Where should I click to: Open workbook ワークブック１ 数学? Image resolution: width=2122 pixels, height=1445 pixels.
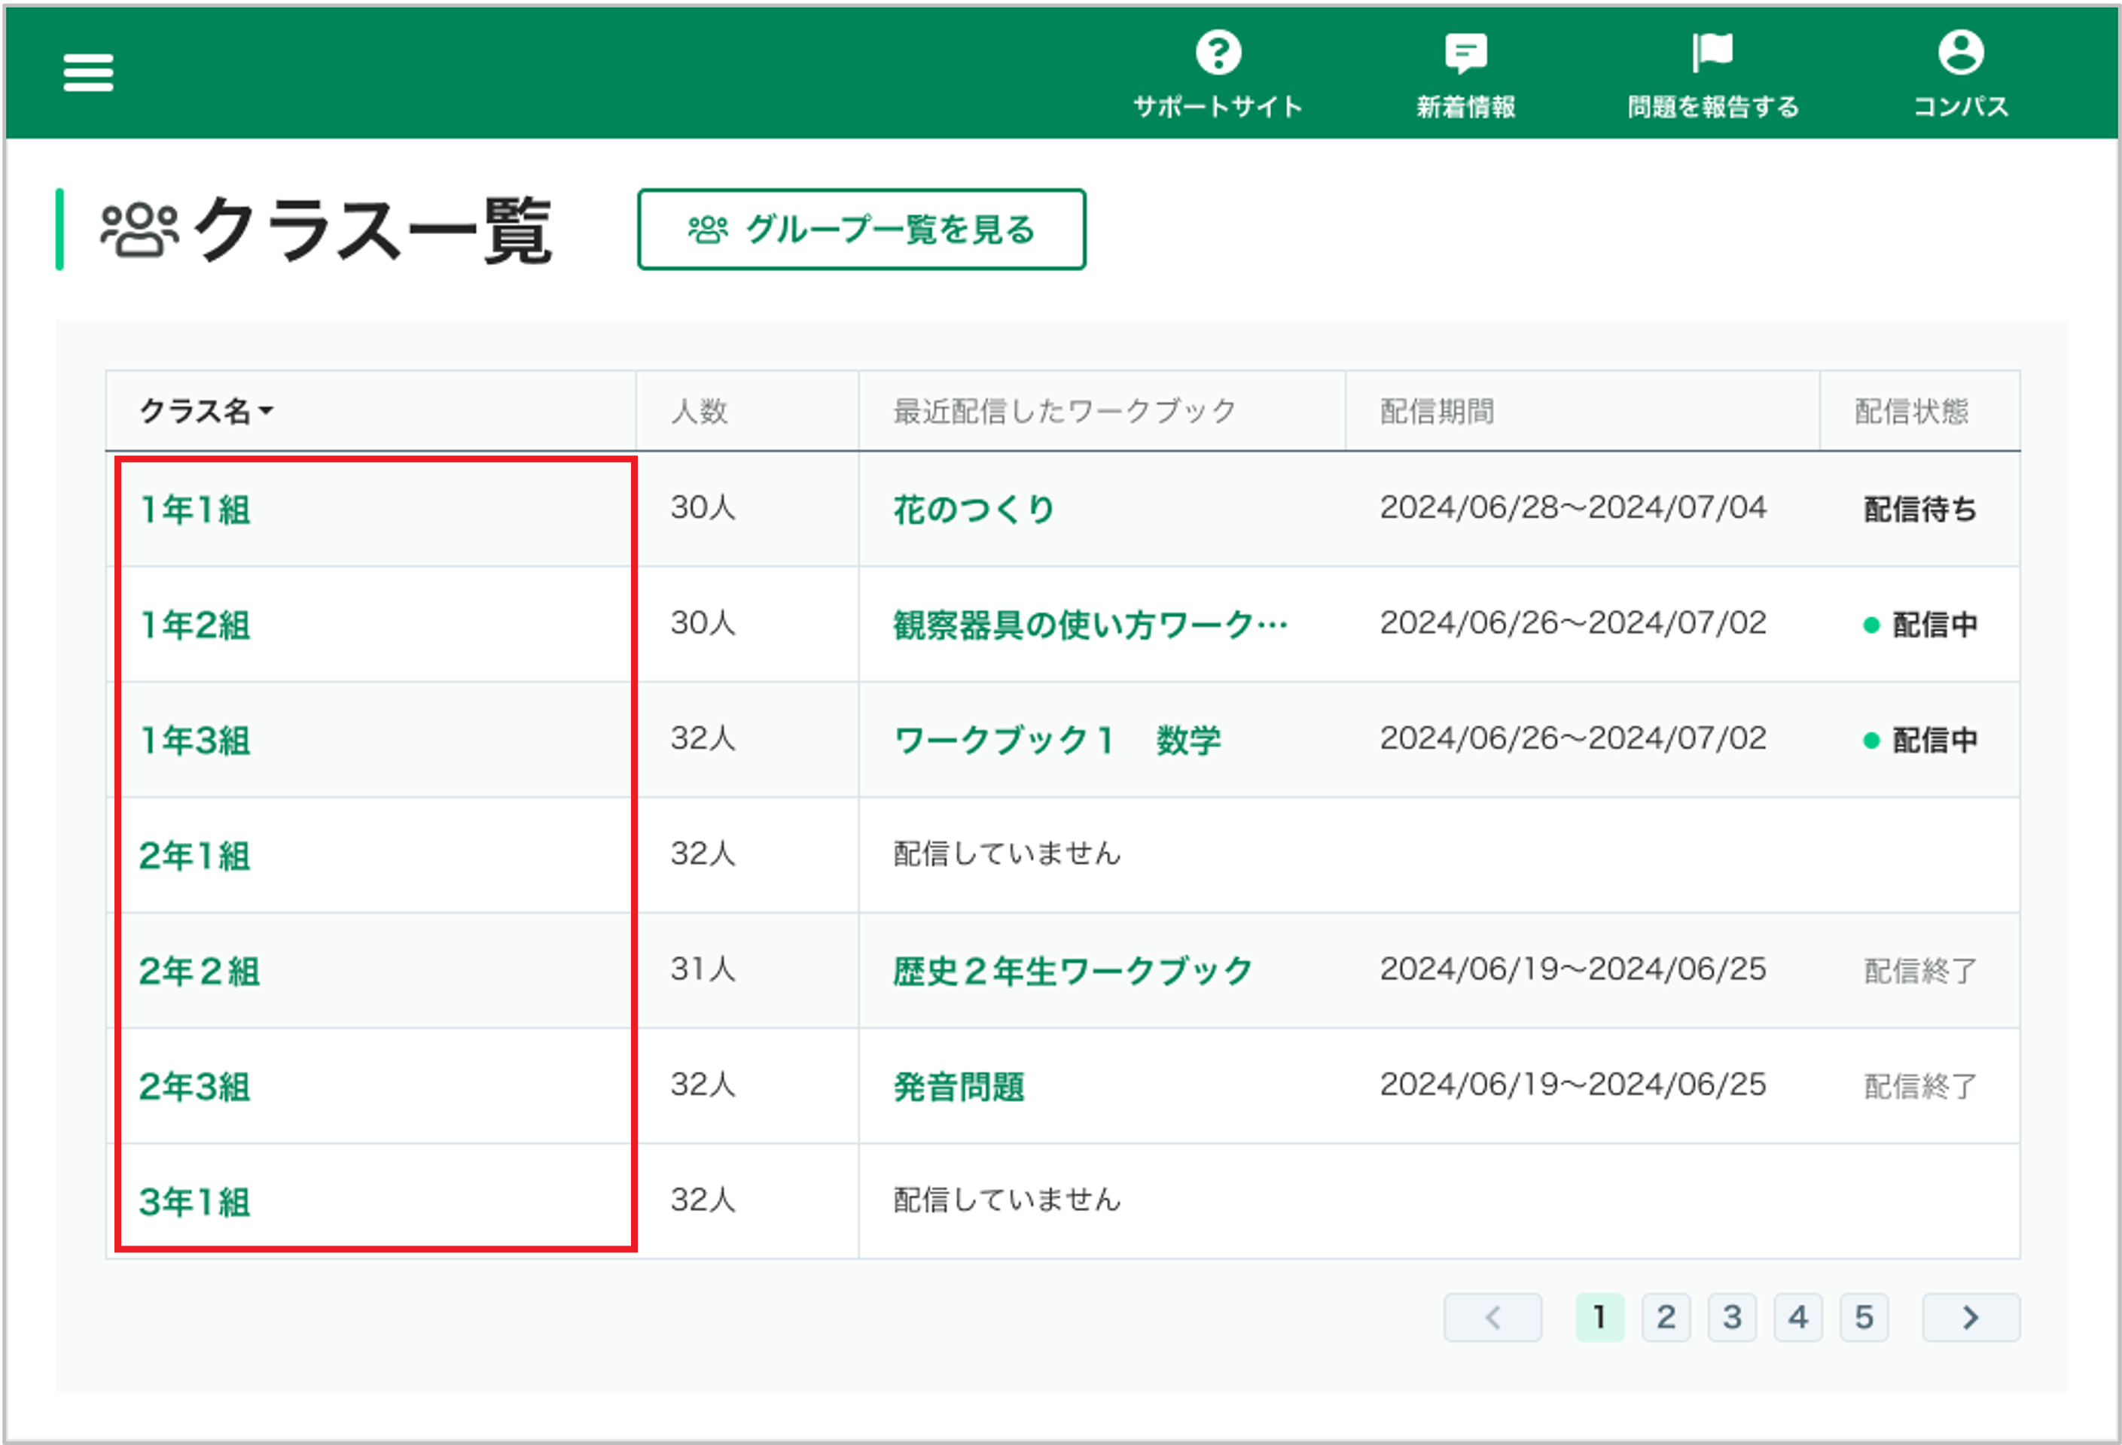coord(1056,739)
